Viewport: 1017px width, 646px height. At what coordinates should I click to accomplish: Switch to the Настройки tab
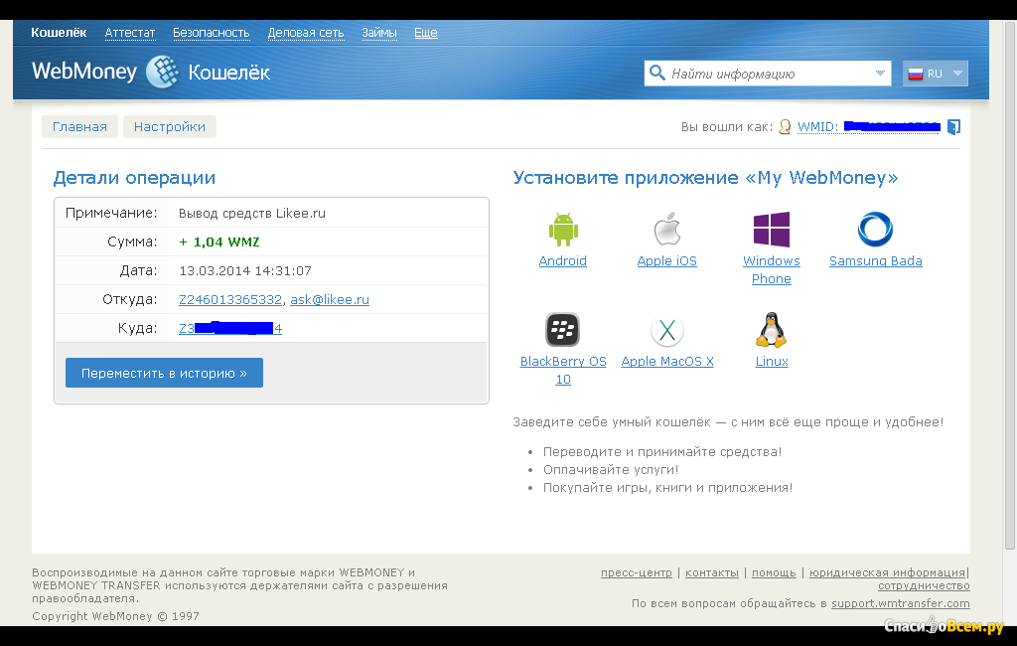pos(169,126)
